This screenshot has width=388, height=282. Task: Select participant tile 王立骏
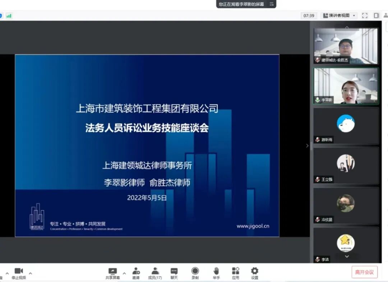(x=346, y=166)
